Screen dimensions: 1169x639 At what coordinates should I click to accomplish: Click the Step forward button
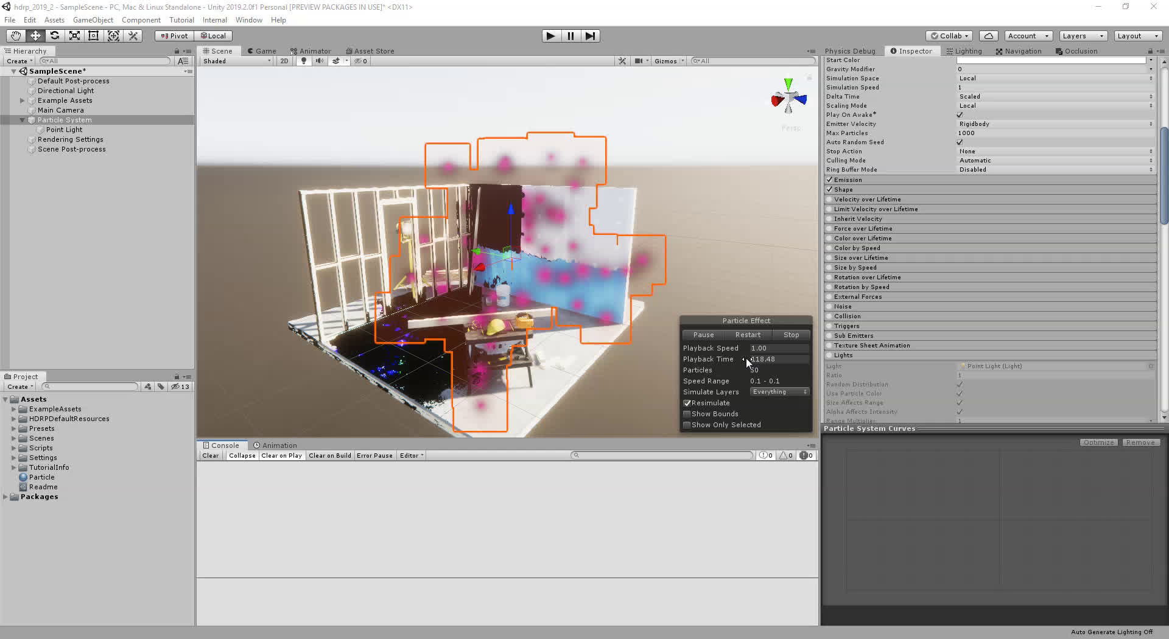590,36
